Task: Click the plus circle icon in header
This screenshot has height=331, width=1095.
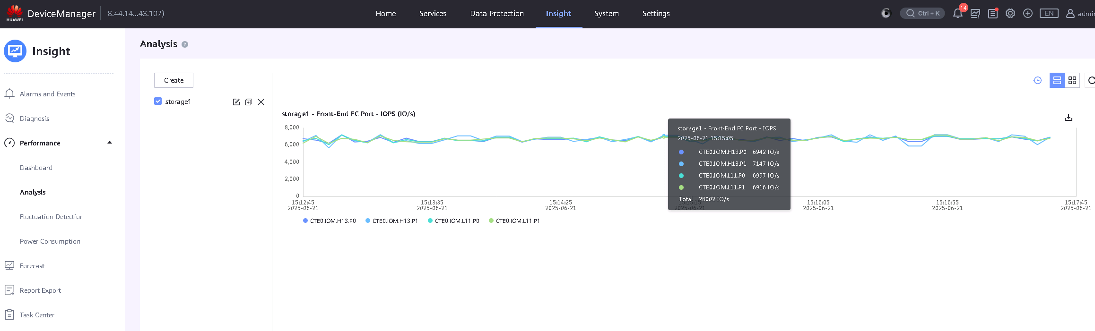Action: click(1028, 14)
